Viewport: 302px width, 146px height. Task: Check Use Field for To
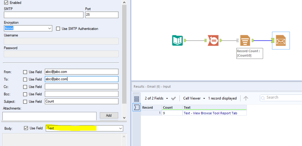pyautogui.click(x=25, y=79)
